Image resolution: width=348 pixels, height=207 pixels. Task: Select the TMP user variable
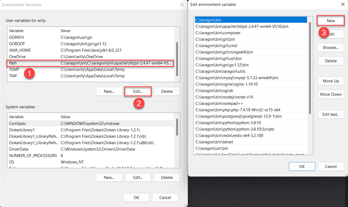(91, 76)
